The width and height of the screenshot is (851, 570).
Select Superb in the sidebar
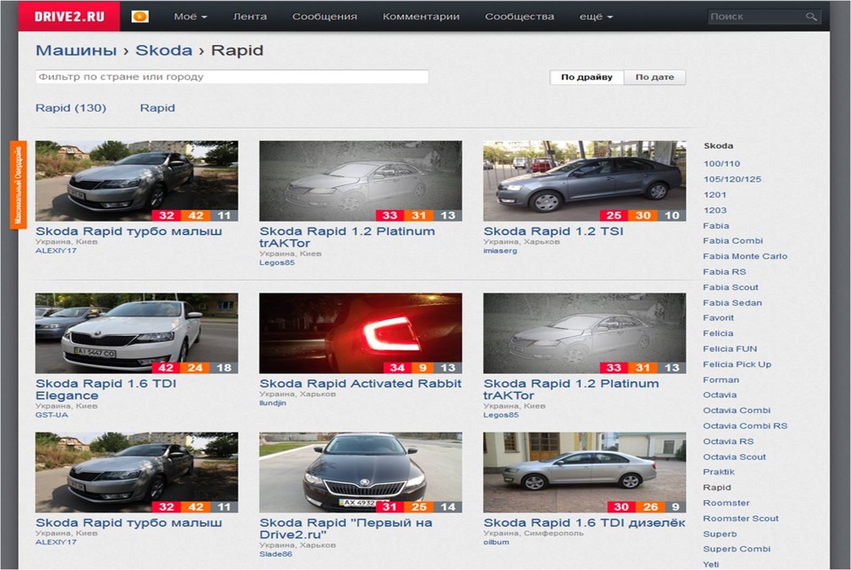[720, 535]
